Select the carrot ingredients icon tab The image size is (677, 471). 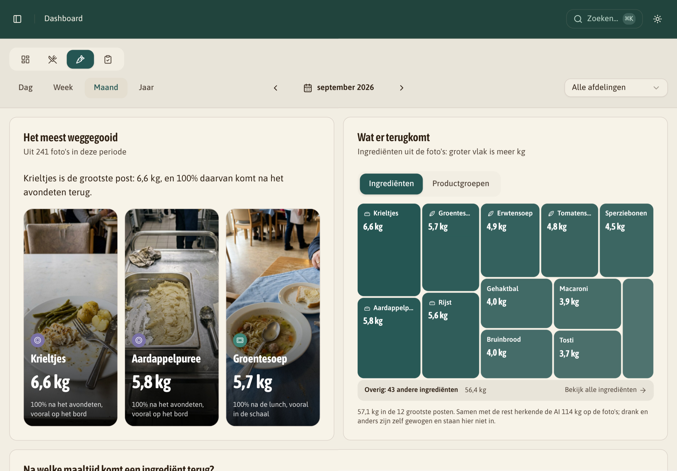coord(80,59)
